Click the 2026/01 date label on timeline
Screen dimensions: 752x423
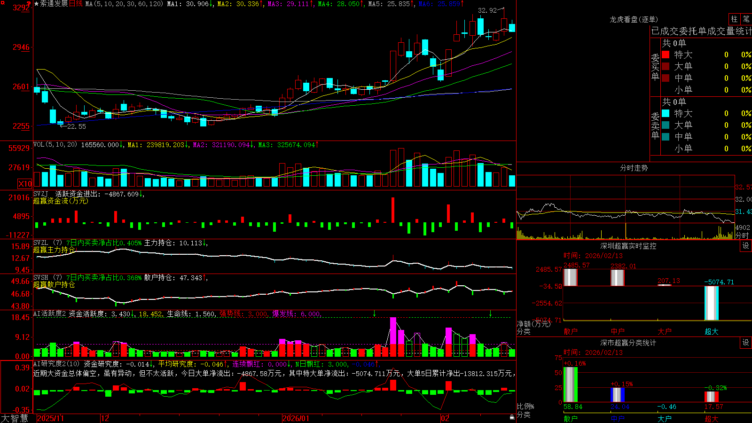(296, 418)
